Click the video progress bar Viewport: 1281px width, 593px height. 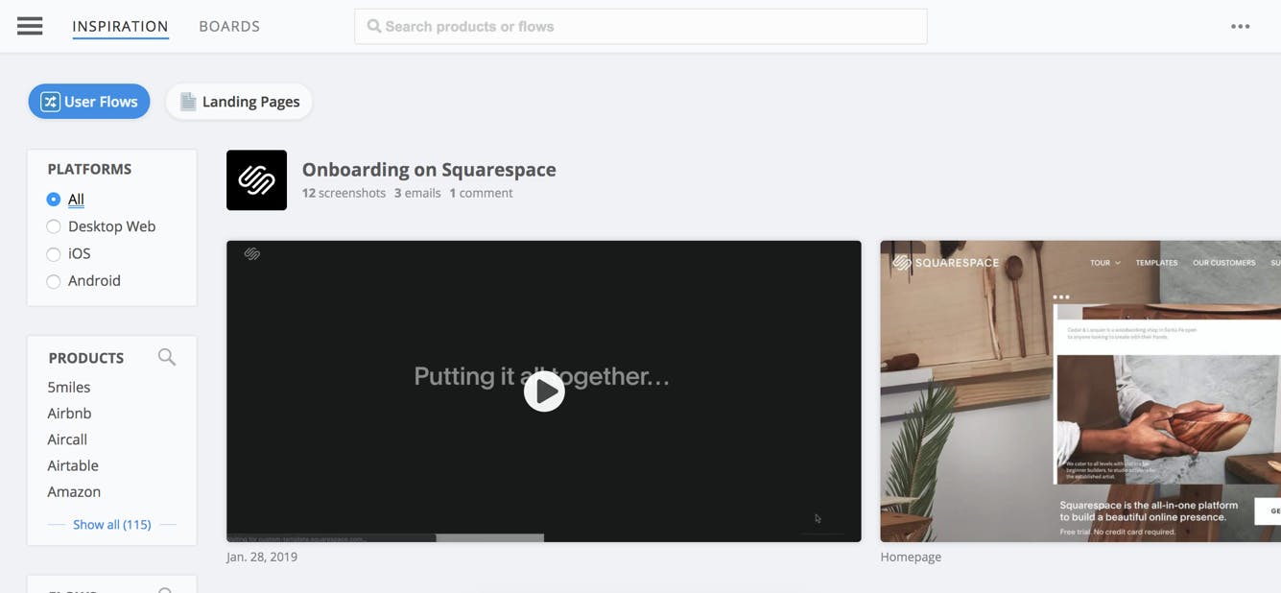[385, 538]
